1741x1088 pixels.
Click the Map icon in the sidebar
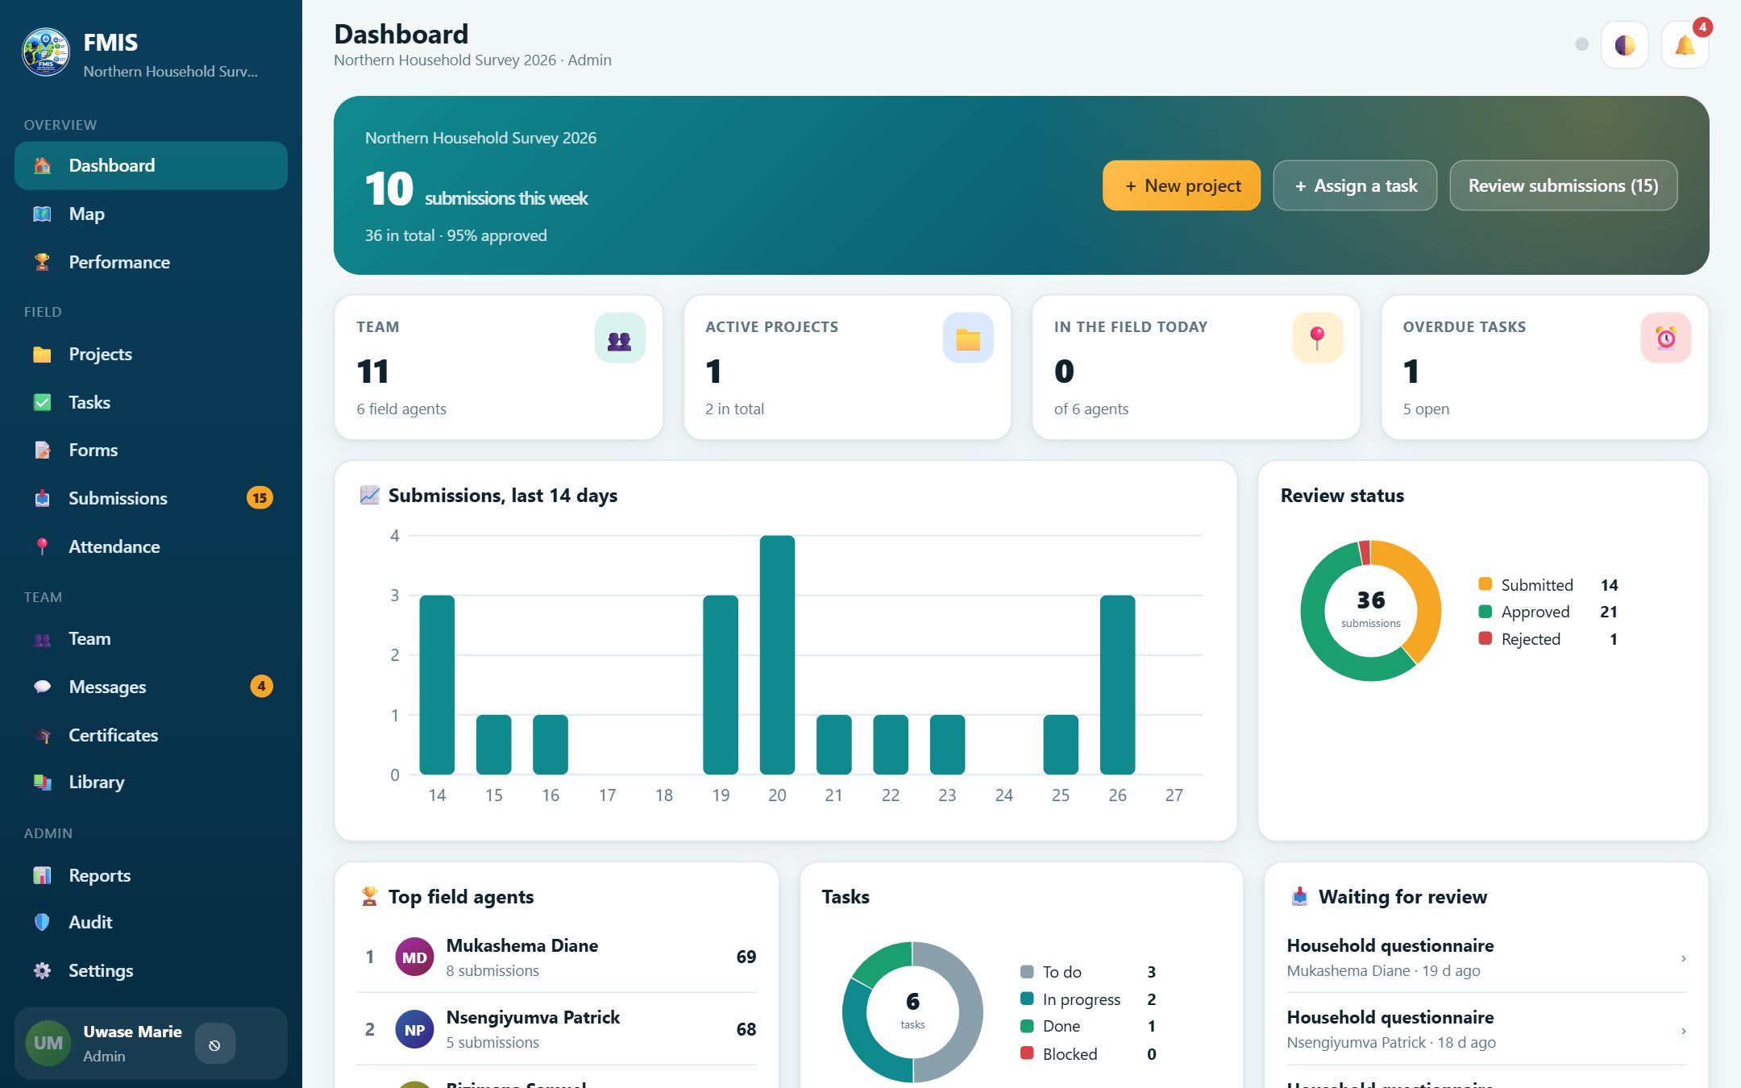pos(42,214)
